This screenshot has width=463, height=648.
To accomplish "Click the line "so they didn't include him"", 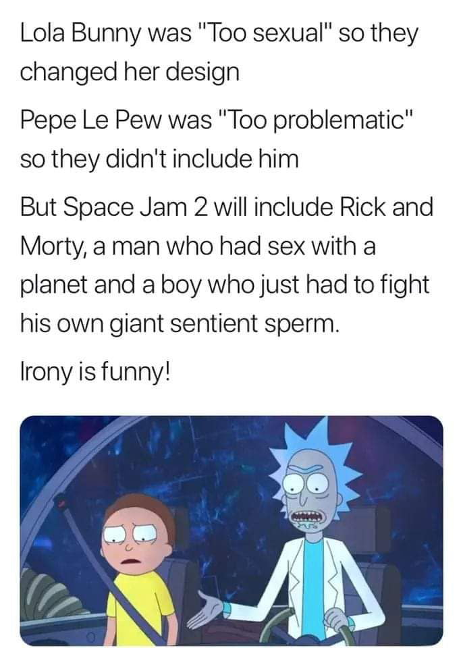I will coord(159,159).
